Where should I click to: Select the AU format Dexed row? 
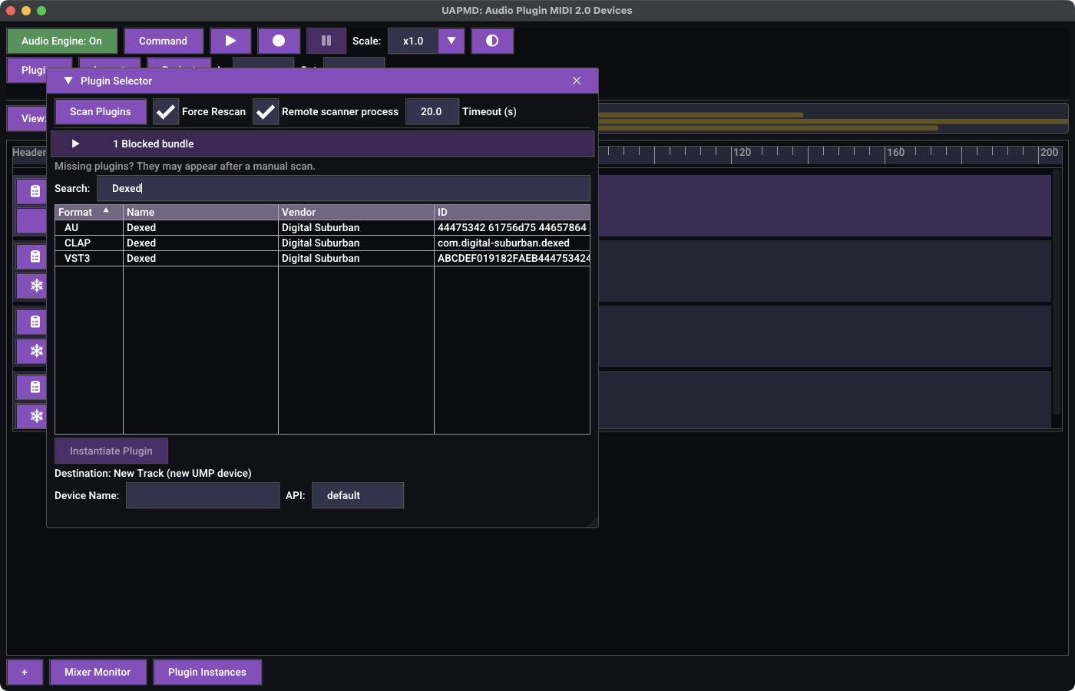point(322,227)
